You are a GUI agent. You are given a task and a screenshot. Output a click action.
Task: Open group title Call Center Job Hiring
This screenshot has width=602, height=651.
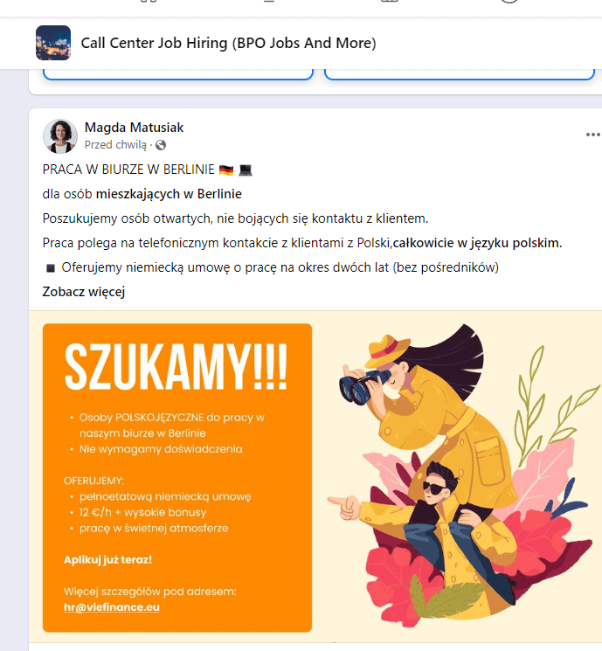pyautogui.click(x=228, y=43)
